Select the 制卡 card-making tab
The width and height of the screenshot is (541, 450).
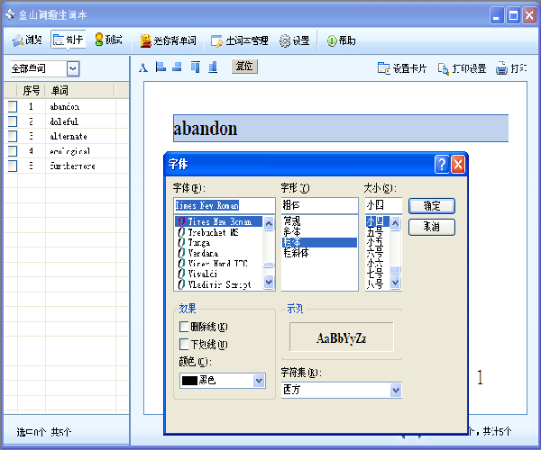tap(69, 40)
